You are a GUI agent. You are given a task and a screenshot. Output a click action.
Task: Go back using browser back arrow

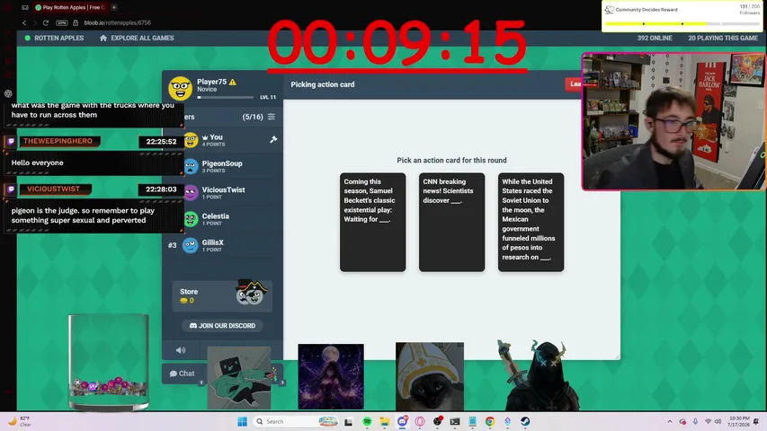(x=24, y=22)
